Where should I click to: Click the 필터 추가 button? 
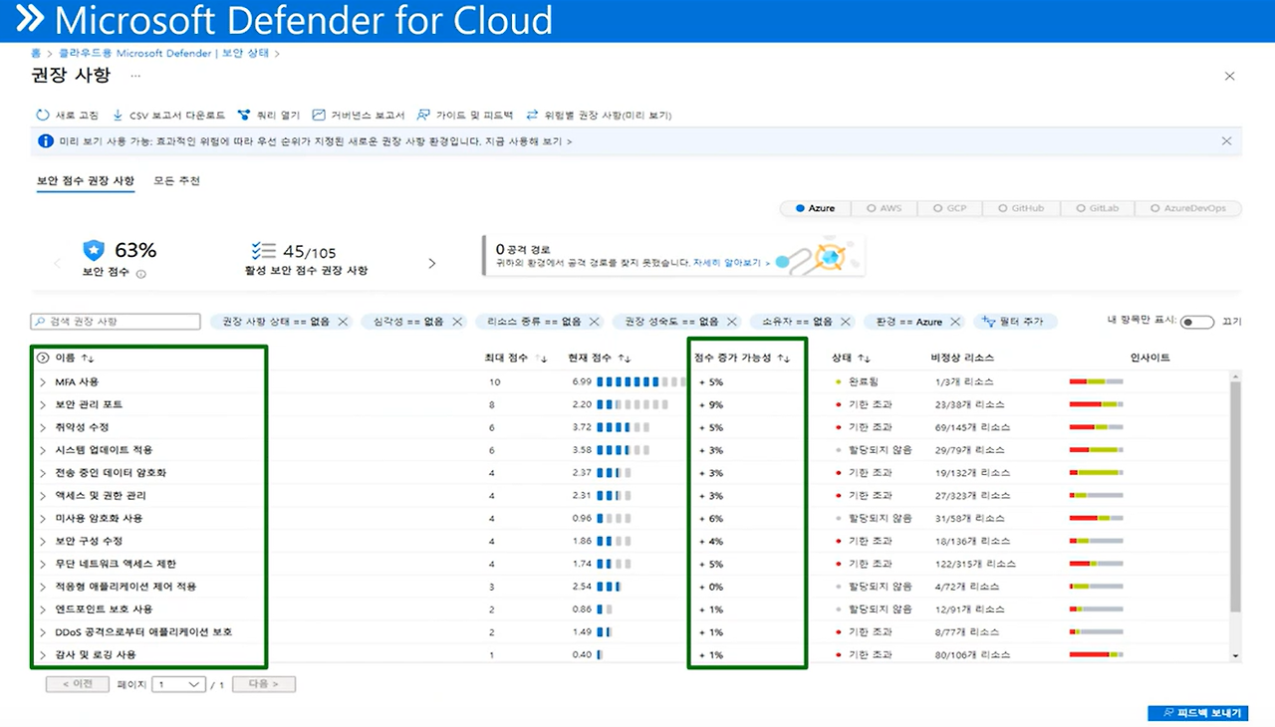[1015, 322]
